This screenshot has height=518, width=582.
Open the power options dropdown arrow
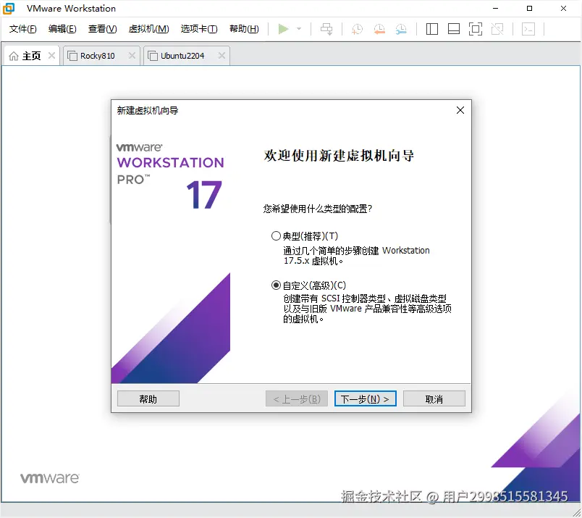coord(299,29)
